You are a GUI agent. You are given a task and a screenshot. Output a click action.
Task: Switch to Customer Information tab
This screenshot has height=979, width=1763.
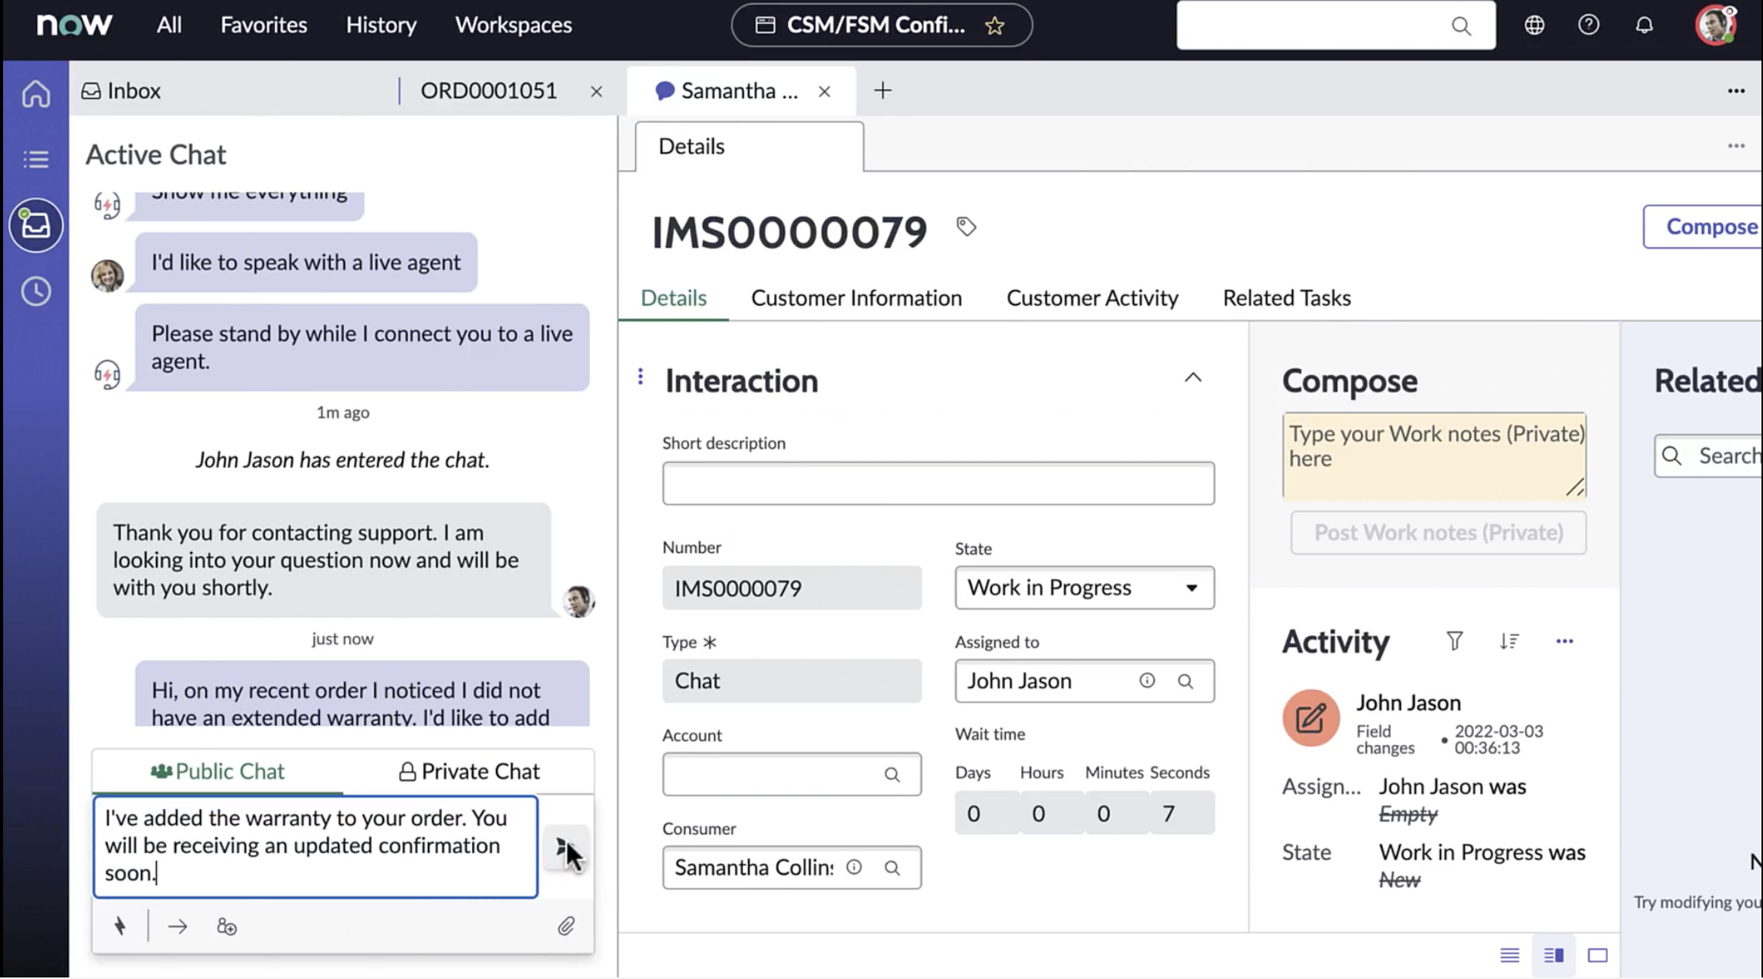856,298
